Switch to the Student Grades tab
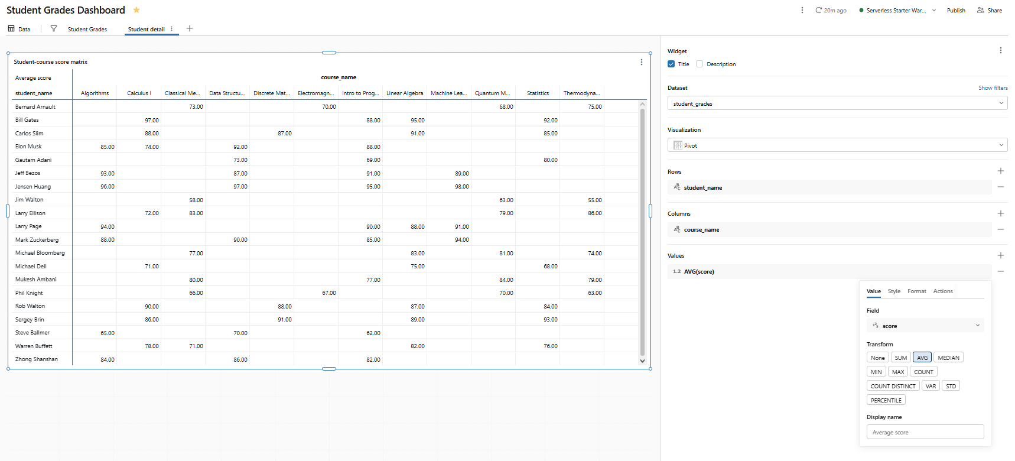This screenshot has width=1015, height=461. 87,29
